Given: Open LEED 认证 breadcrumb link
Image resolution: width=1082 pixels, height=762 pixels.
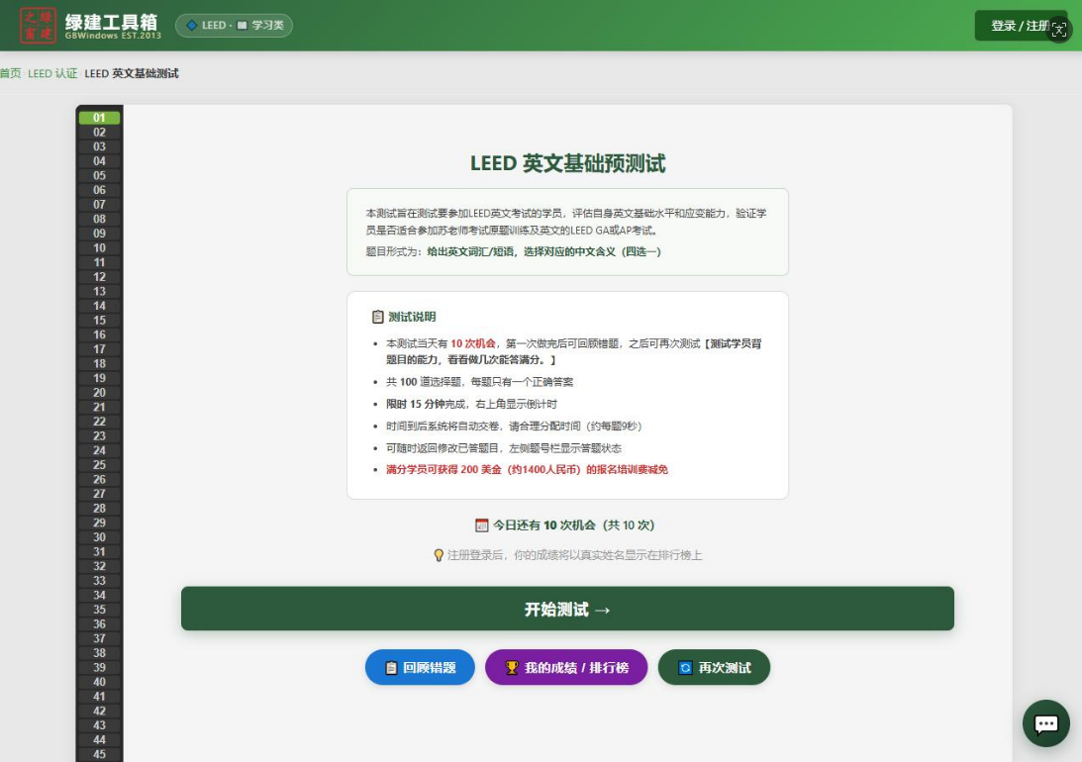Looking at the screenshot, I should [x=52, y=73].
